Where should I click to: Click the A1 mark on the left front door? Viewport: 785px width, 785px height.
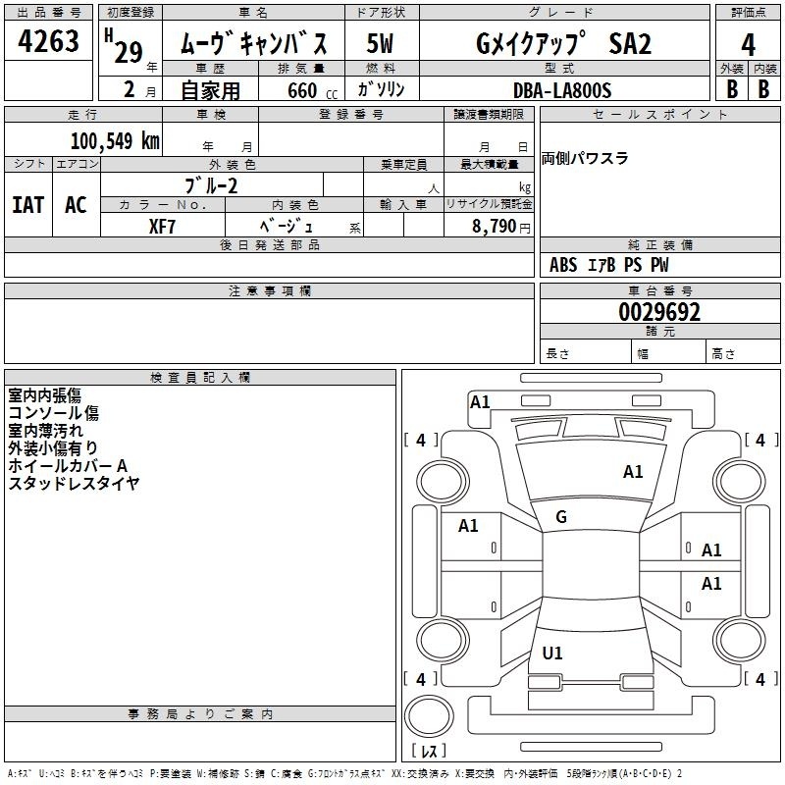[x=468, y=525]
